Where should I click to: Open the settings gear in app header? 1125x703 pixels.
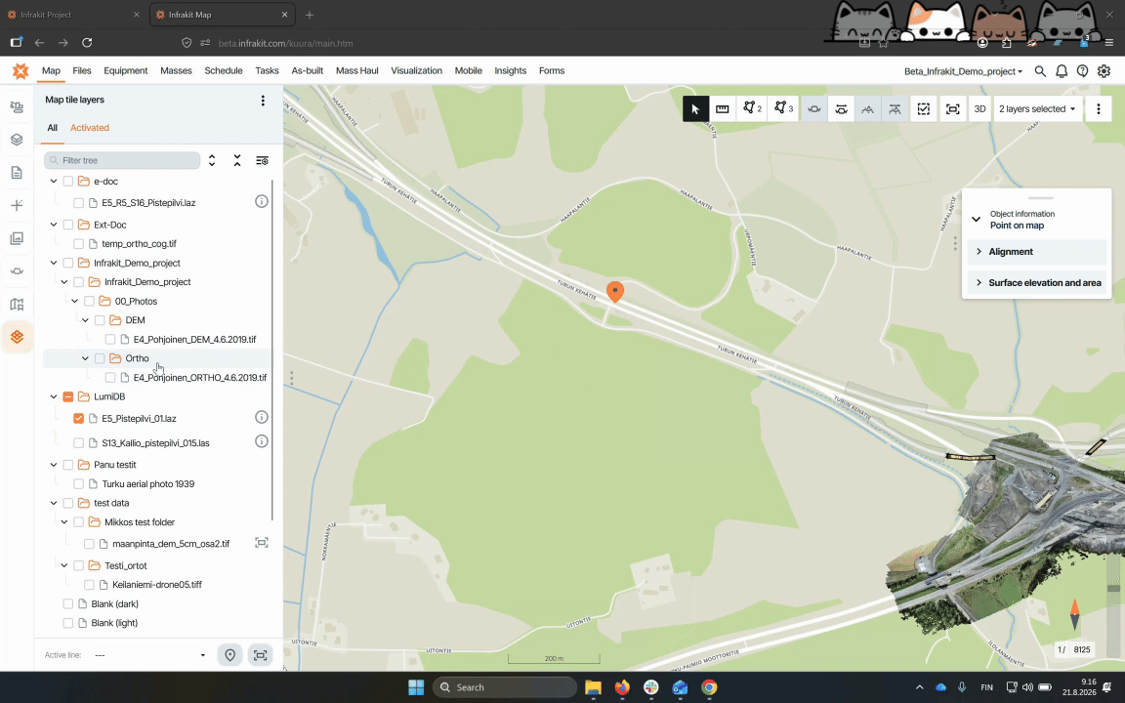click(1104, 71)
